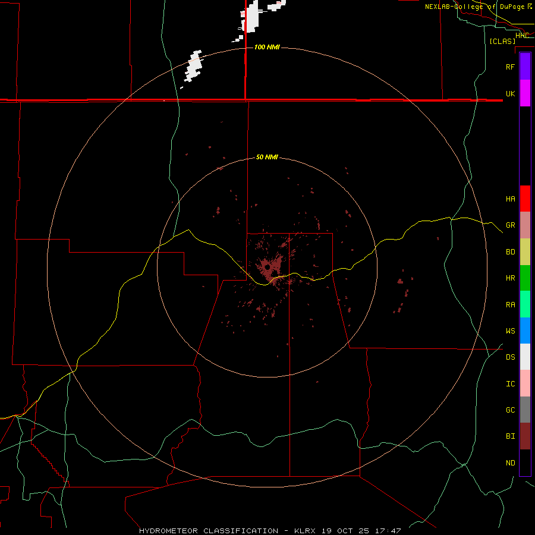Screen dimensions: 535x535
Task: Click the HHC product label
Action: pyautogui.click(x=522, y=36)
